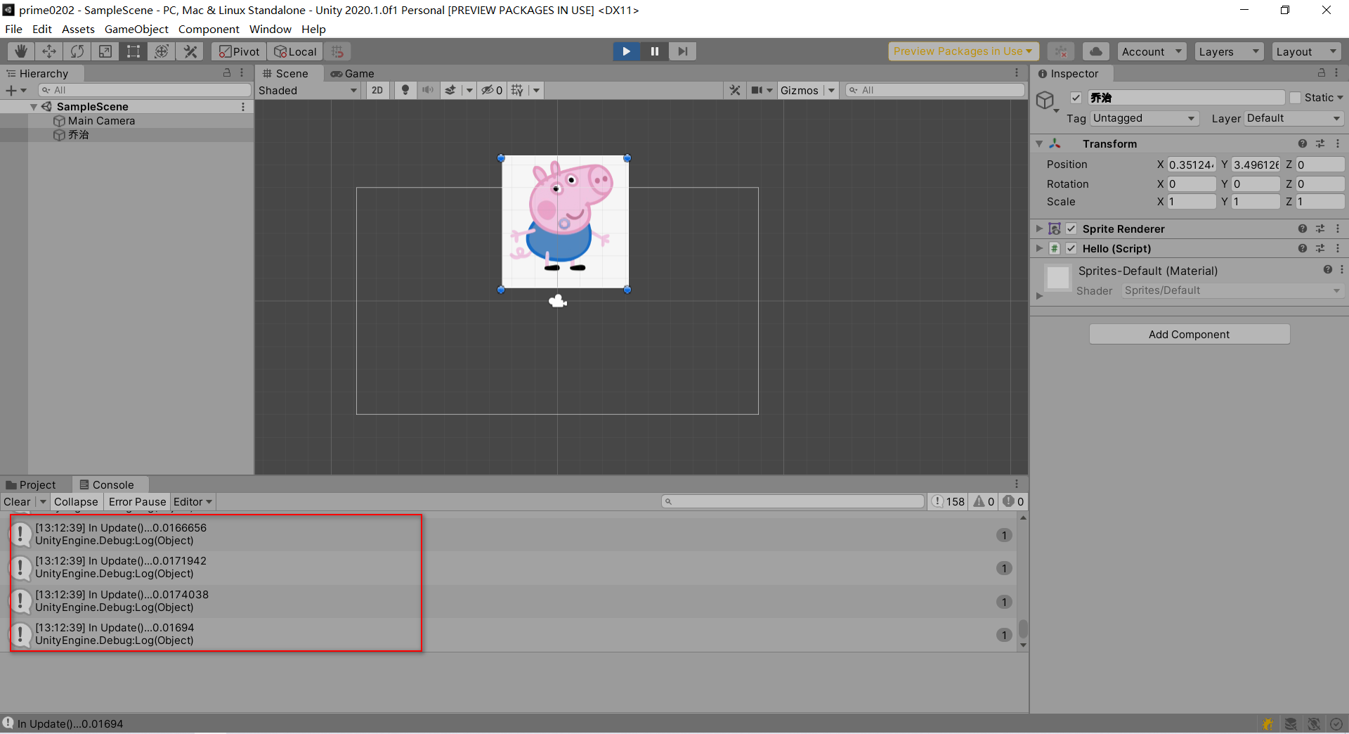This screenshot has width=1349, height=734.
Task: Select 乔治 object in Hierarchy
Action: tap(79, 134)
